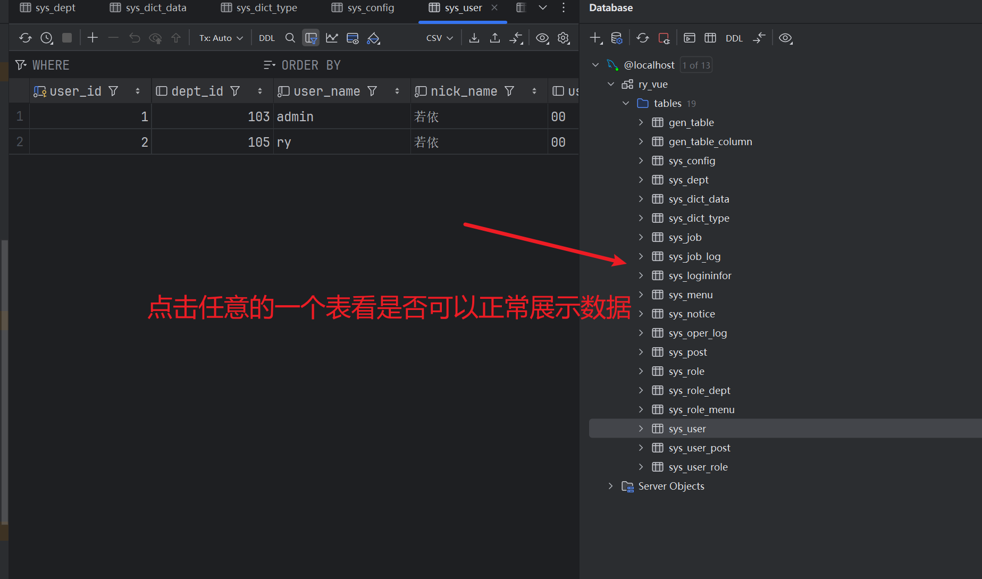982x579 pixels.
Task: Collapse the tables folder
Action: (626, 103)
